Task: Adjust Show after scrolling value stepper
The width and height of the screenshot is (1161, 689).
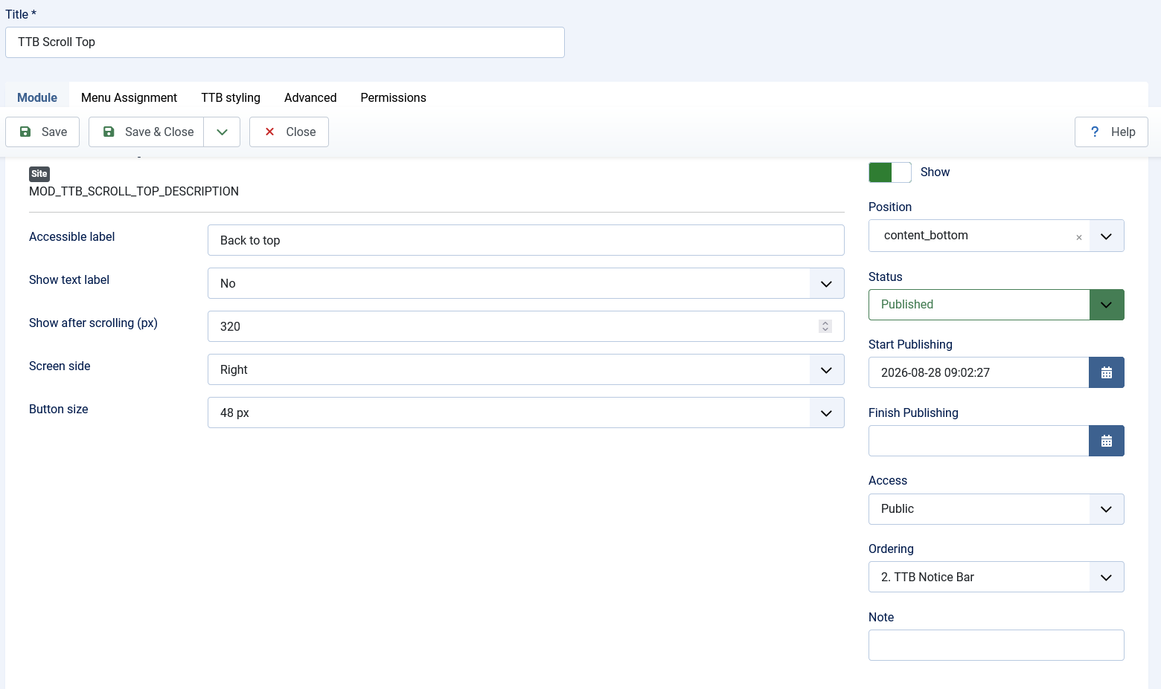Action: pos(825,326)
